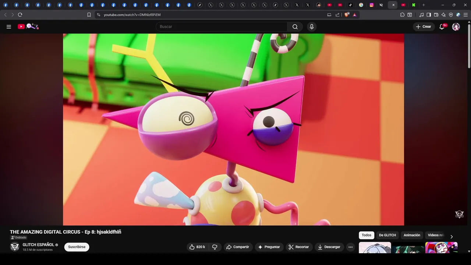The width and height of the screenshot is (471, 265).
Task: Click the search magnifier button
Action: (x=295, y=26)
